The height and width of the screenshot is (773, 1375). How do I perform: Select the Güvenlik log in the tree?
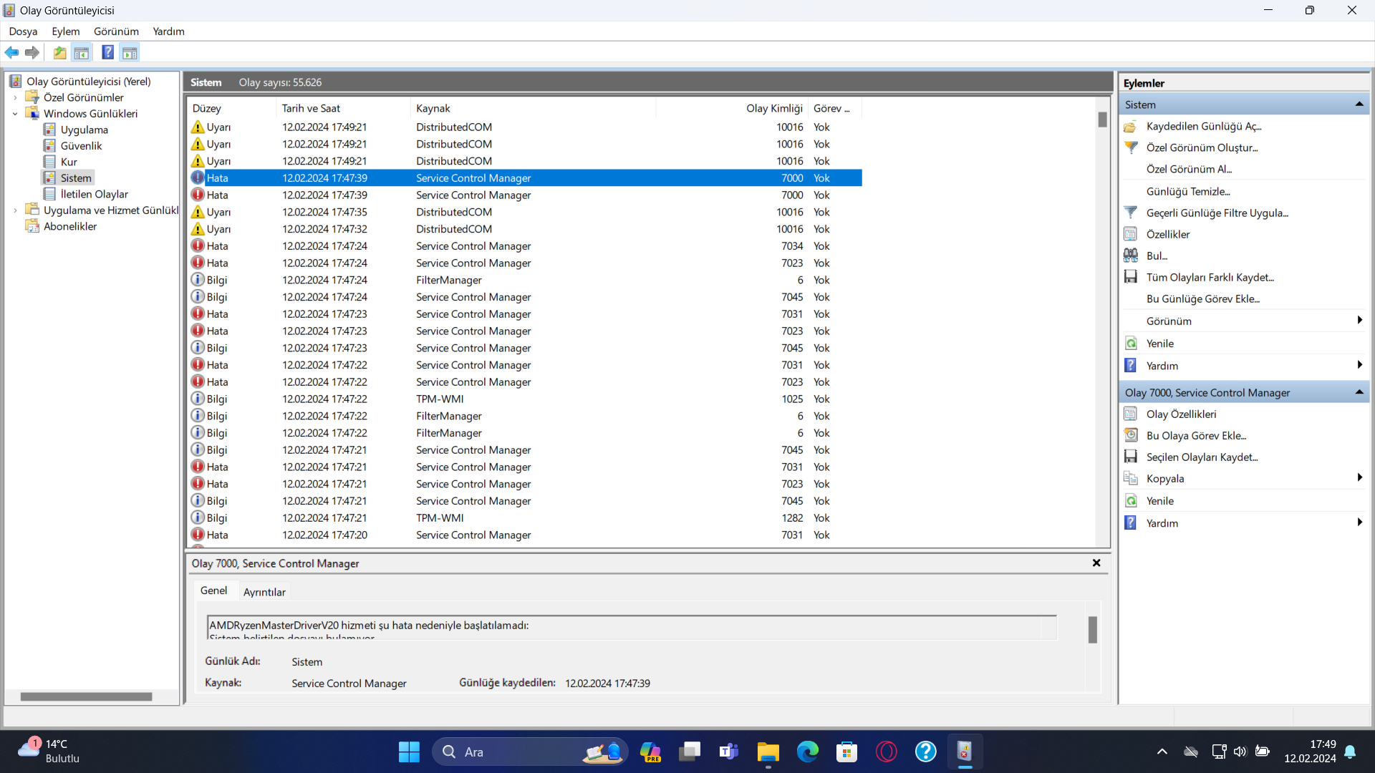tap(81, 146)
